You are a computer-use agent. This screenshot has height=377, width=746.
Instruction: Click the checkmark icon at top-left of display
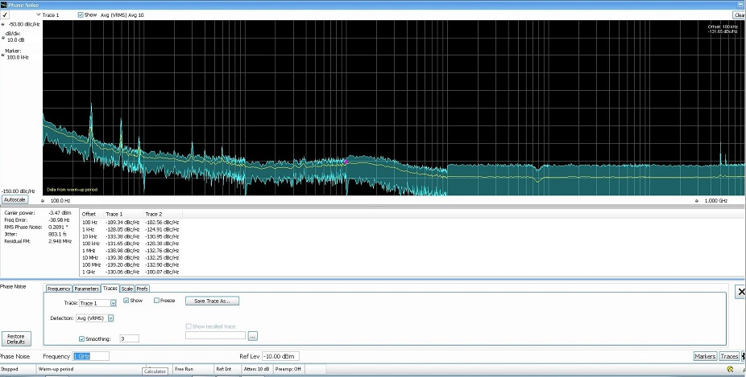pyautogui.click(x=5, y=14)
